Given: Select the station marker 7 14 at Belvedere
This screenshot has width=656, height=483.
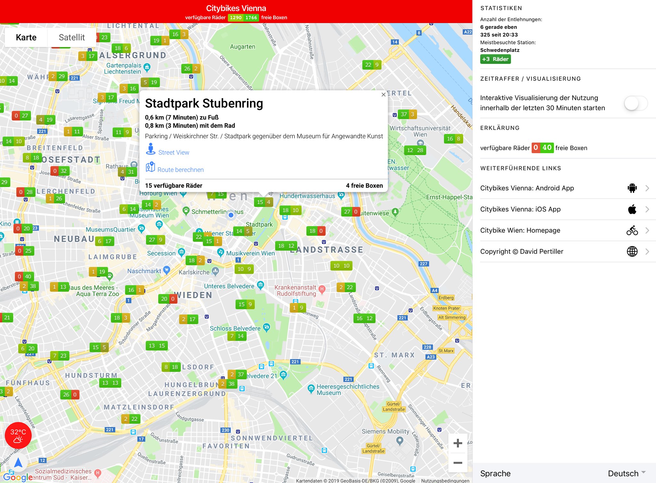Looking at the screenshot, I should (237, 336).
